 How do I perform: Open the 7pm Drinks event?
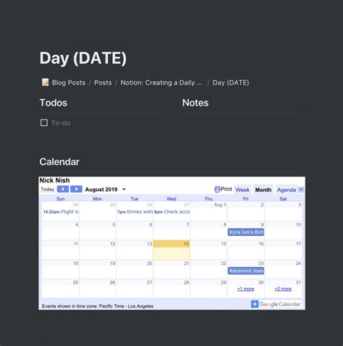(x=135, y=212)
